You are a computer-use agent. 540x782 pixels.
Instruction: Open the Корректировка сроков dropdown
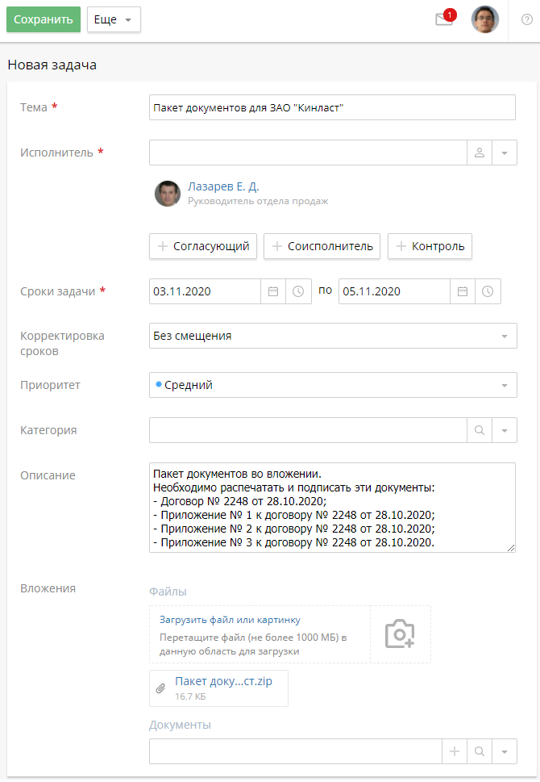[505, 336]
